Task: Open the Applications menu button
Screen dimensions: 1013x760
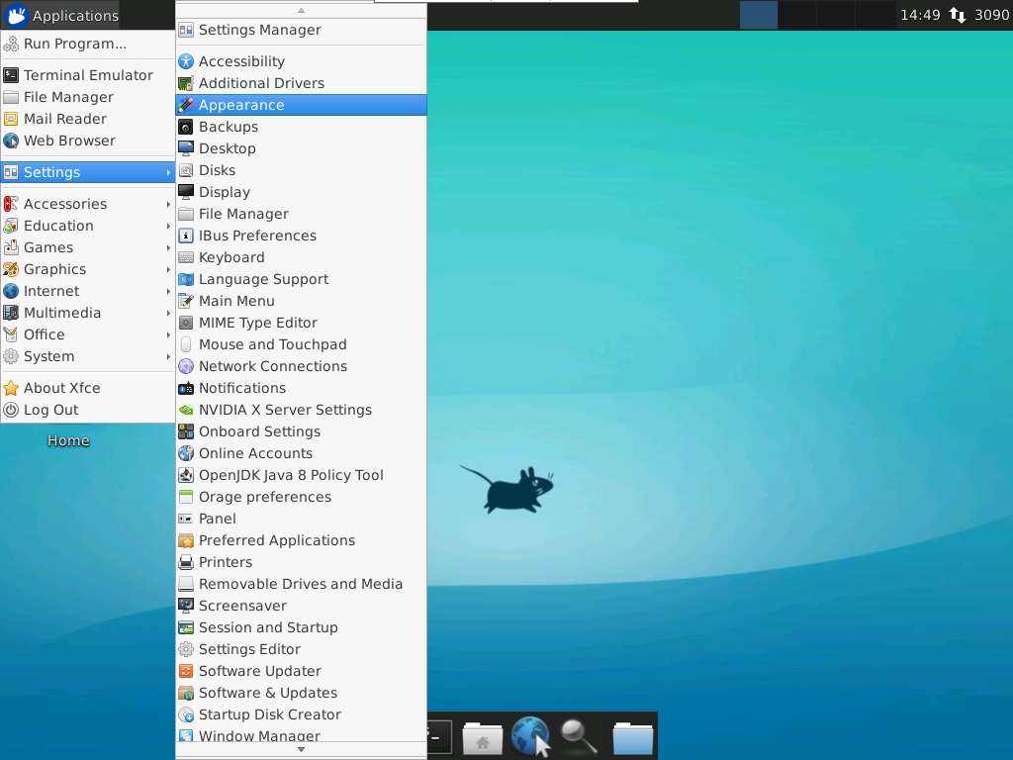Action: point(61,15)
